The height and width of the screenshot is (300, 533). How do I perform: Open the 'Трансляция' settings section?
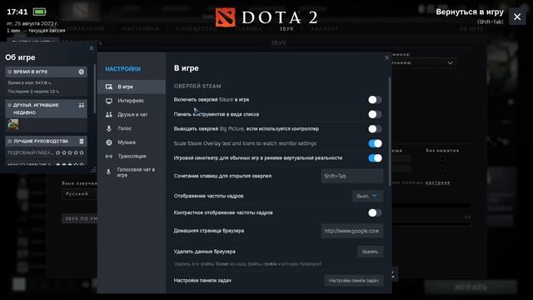pyautogui.click(x=132, y=157)
